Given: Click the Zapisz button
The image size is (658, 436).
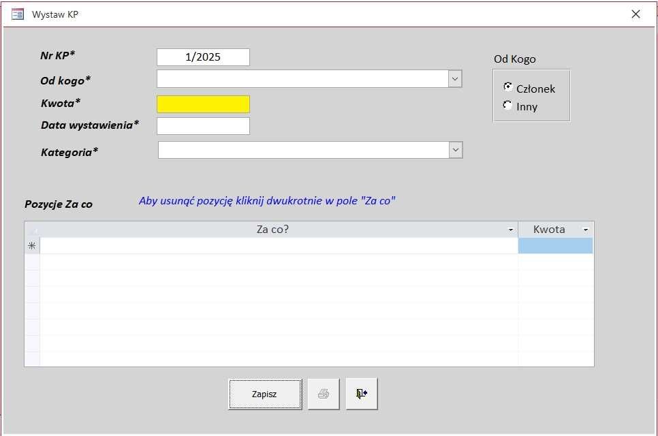Looking at the screenshot, I should pos(265,394).
